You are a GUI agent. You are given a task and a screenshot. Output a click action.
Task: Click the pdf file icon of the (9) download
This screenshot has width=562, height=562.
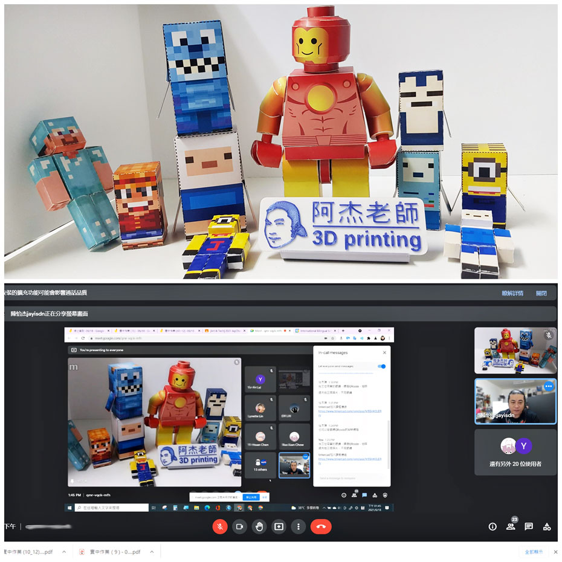(x=82, y=552)
